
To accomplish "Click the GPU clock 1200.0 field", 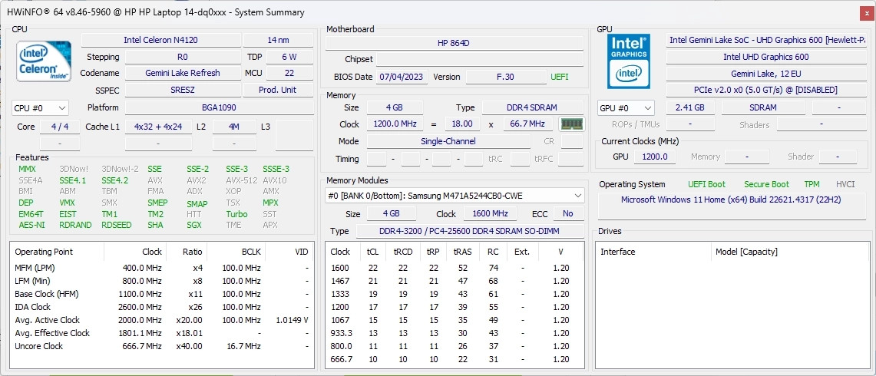I will (655, 157).
